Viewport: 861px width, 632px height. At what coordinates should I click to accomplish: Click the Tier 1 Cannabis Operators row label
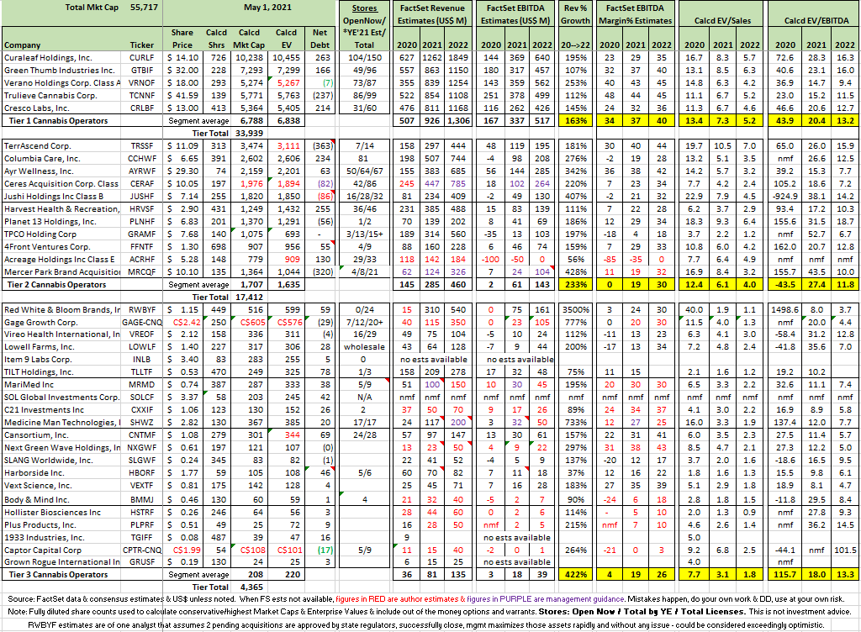pyautogui.click(x=58, y=121)
